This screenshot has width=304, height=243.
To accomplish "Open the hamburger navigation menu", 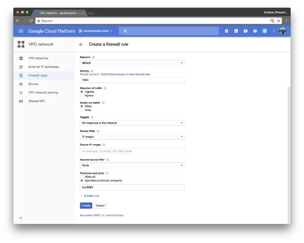I will pos(21,31).
